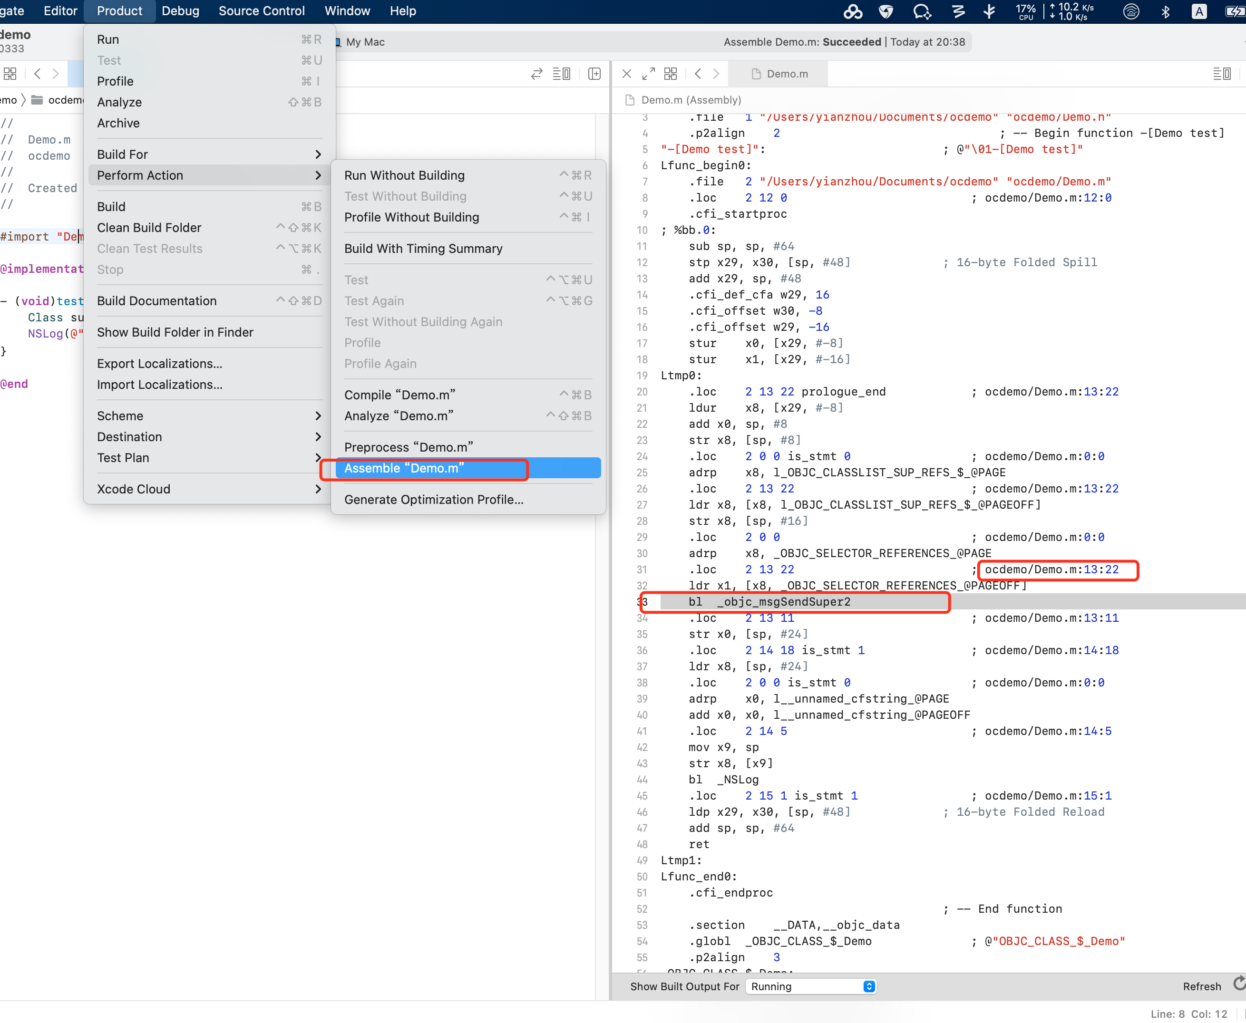Expand the Build For submenu
The image size is (1246, 1023).
209,154
